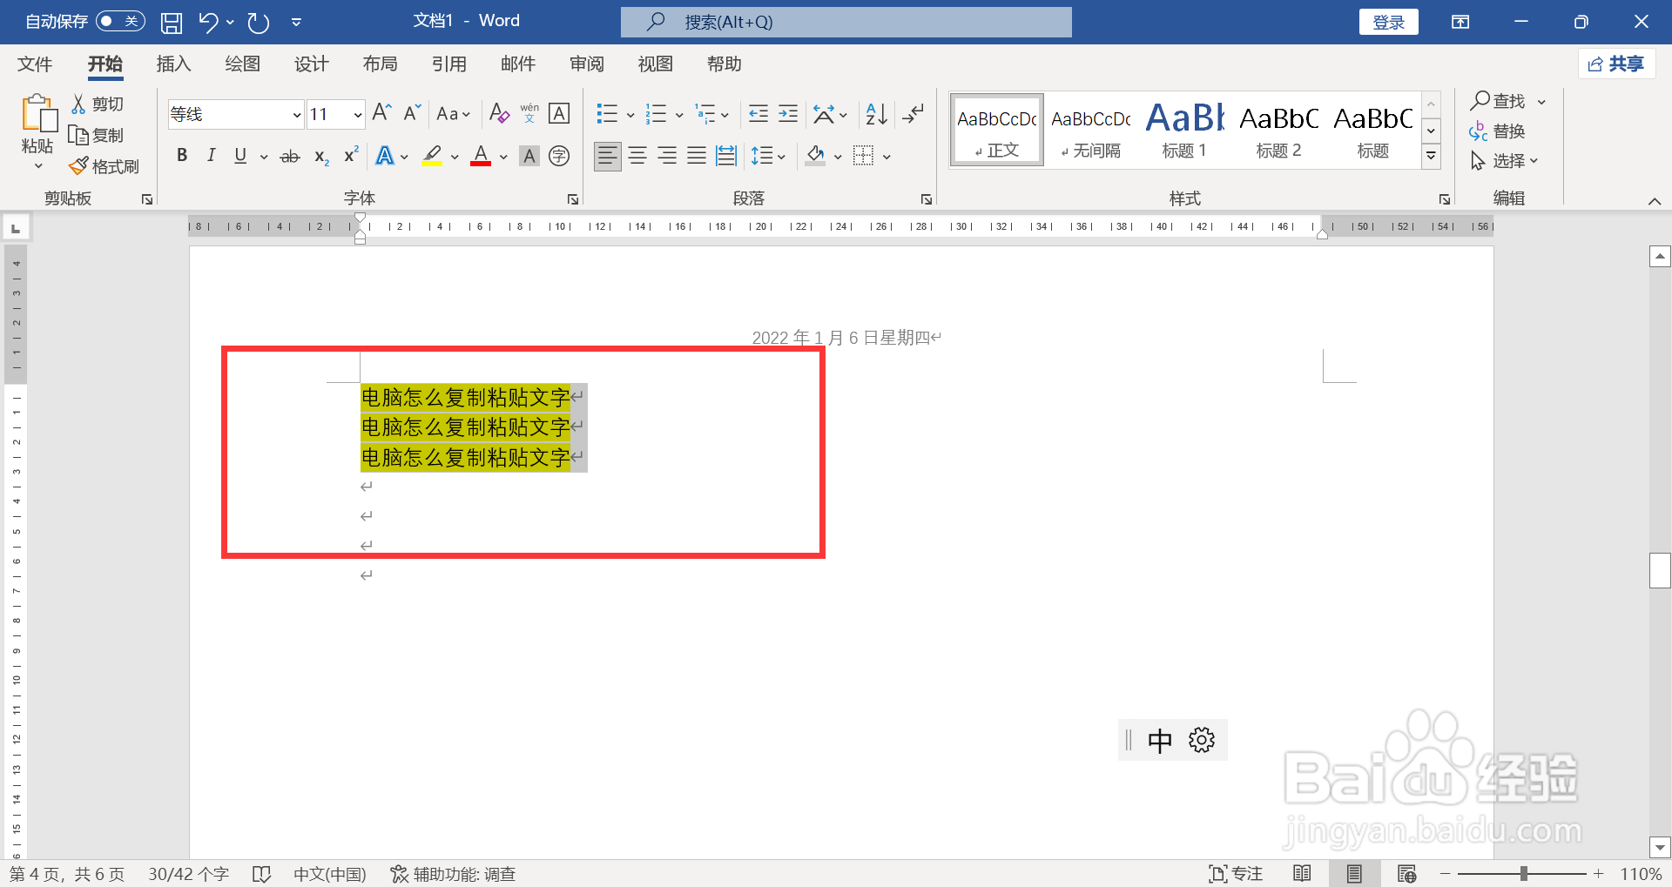
Task: Open the Review (审阅) tab
Action: [586, 64]
